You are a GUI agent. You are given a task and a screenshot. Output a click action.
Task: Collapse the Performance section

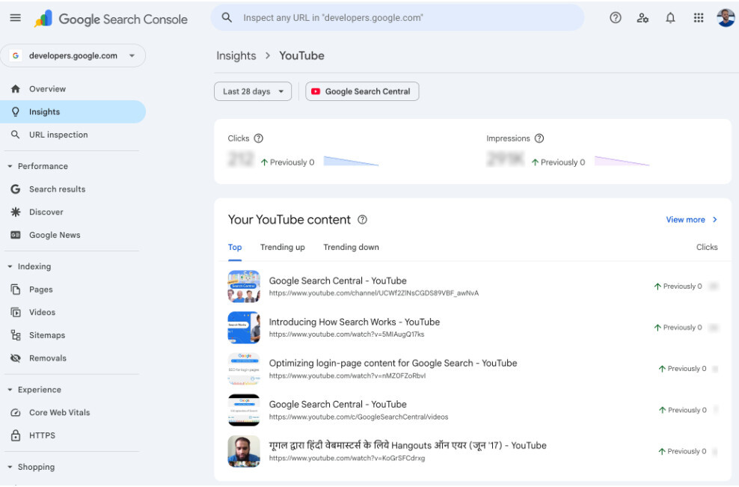point(10,166)
